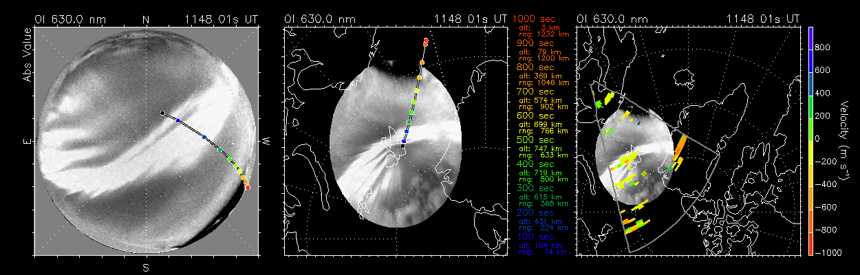Click '1148 01s UT' timestamp of middle panel

(x=472, y=20)
